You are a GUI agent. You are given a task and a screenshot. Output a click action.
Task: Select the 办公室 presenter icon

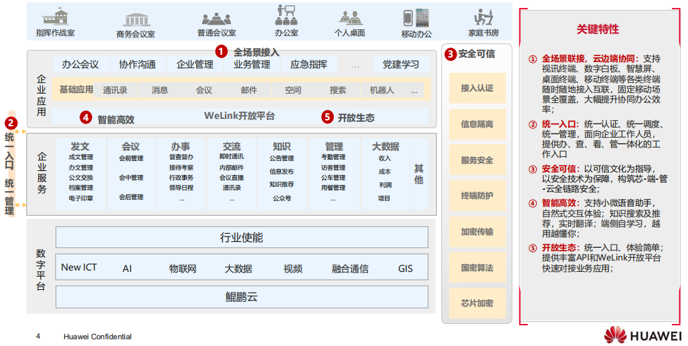(286, 15)
